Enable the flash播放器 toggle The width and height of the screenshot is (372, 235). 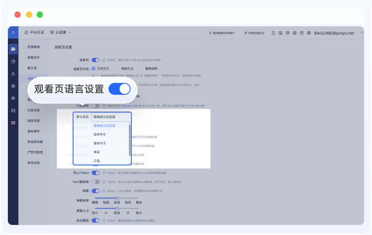click(95, 182)
